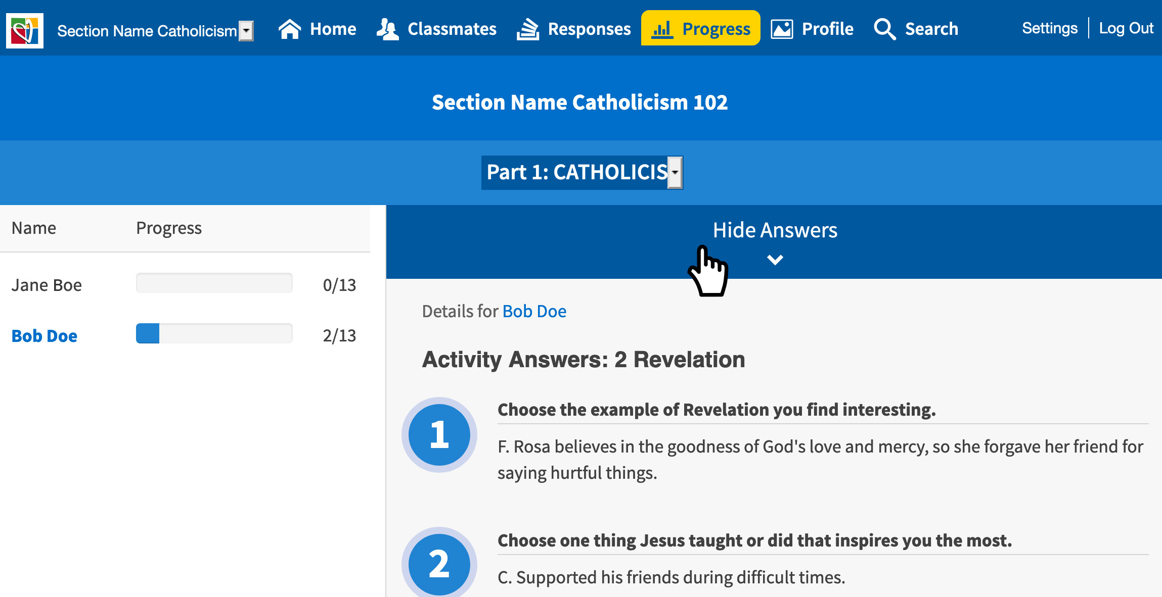Open the Part 1: CATHOLICISM selector
1162x597 pixels.
(x=582, y=172)
